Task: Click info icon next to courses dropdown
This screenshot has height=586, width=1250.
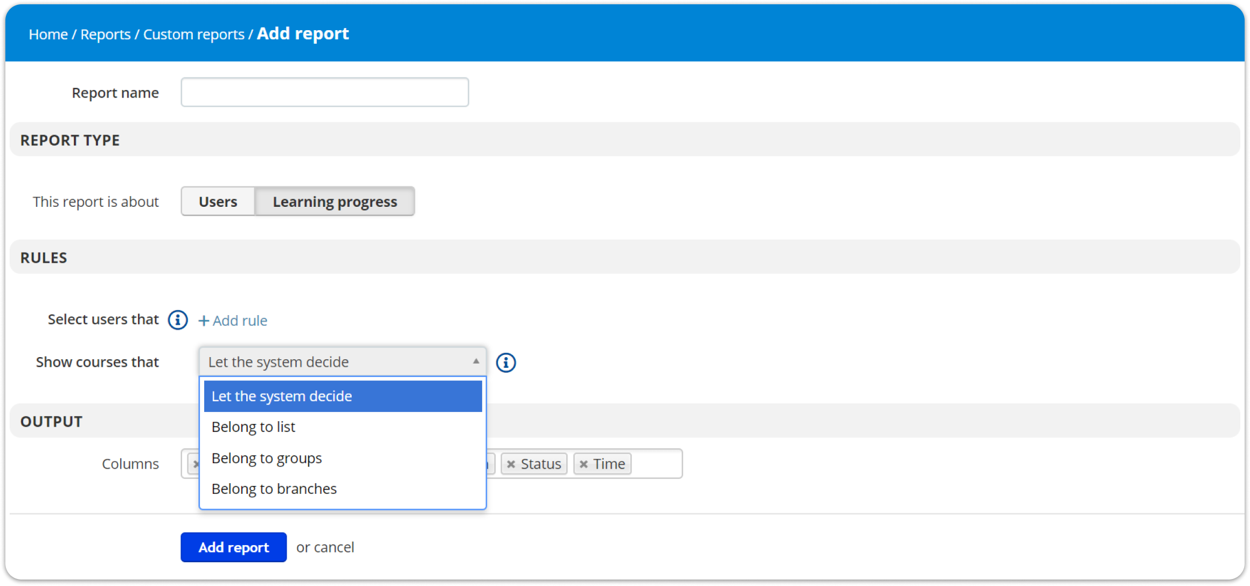Action: point(505,362)
